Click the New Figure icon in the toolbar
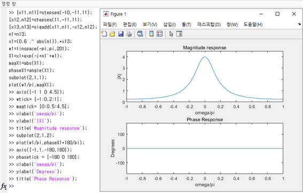303x193 pixels. tap(104, 34)
